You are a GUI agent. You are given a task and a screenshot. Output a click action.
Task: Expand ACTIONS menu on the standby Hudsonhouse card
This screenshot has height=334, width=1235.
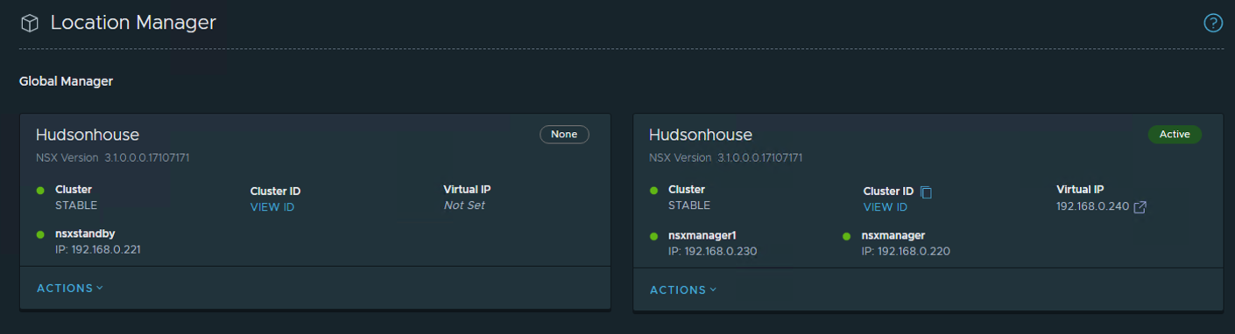(70, 289)
